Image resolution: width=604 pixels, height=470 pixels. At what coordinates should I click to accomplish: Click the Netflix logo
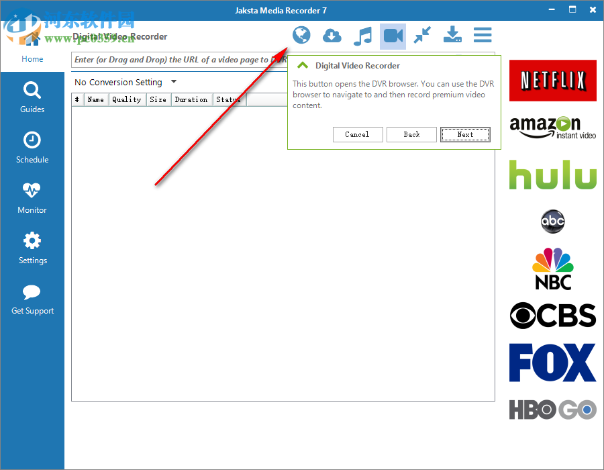click(x=552, y=81)
